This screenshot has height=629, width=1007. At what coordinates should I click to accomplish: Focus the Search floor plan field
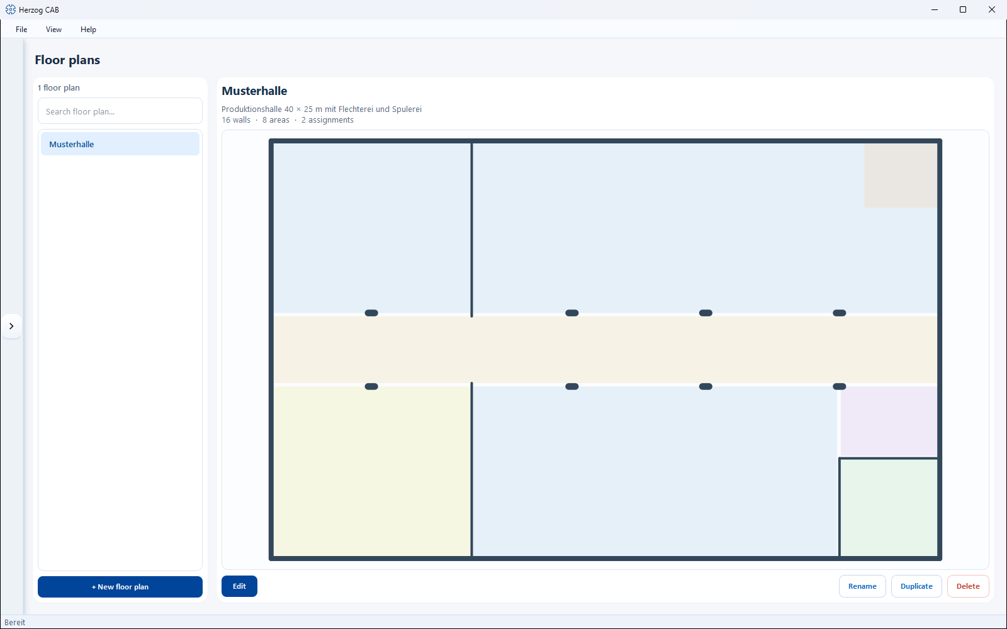click(120, 111)
